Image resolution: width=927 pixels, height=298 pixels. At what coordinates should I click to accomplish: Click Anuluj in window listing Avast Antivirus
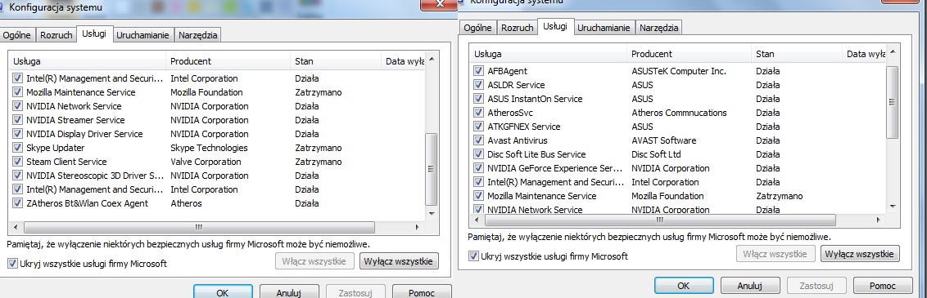tap(749, 286)
